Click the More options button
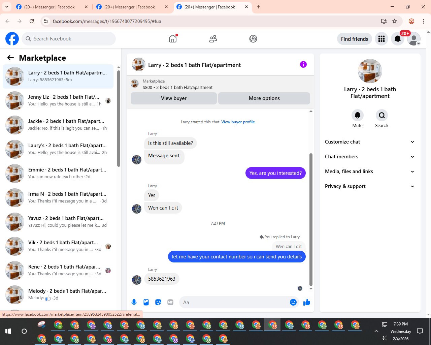Image resolution: width=431 pixels, height=345 pixels. click(264, 98)
